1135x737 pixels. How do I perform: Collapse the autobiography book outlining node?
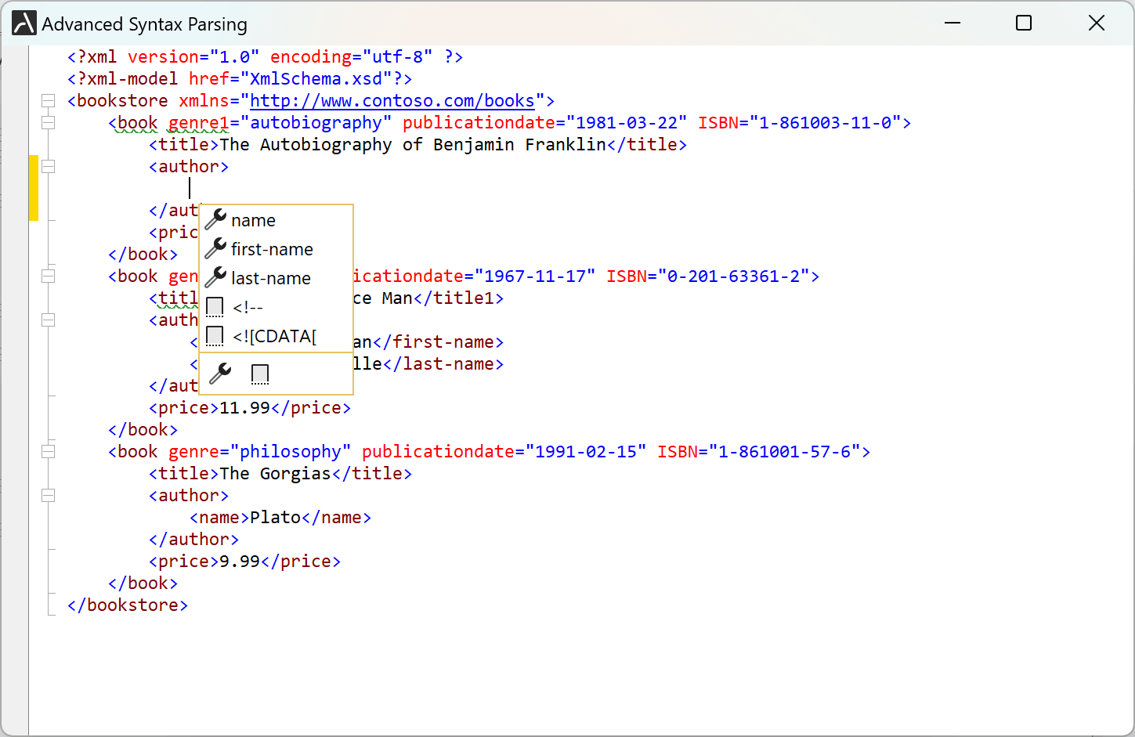tap(49, 122)
